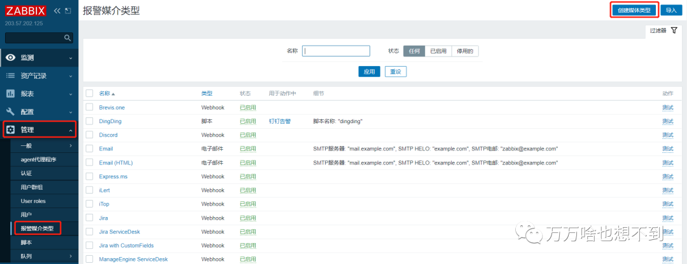Check the Brevis.one row checkbox
The image size is (687, 264).
[x=90, y=107]
